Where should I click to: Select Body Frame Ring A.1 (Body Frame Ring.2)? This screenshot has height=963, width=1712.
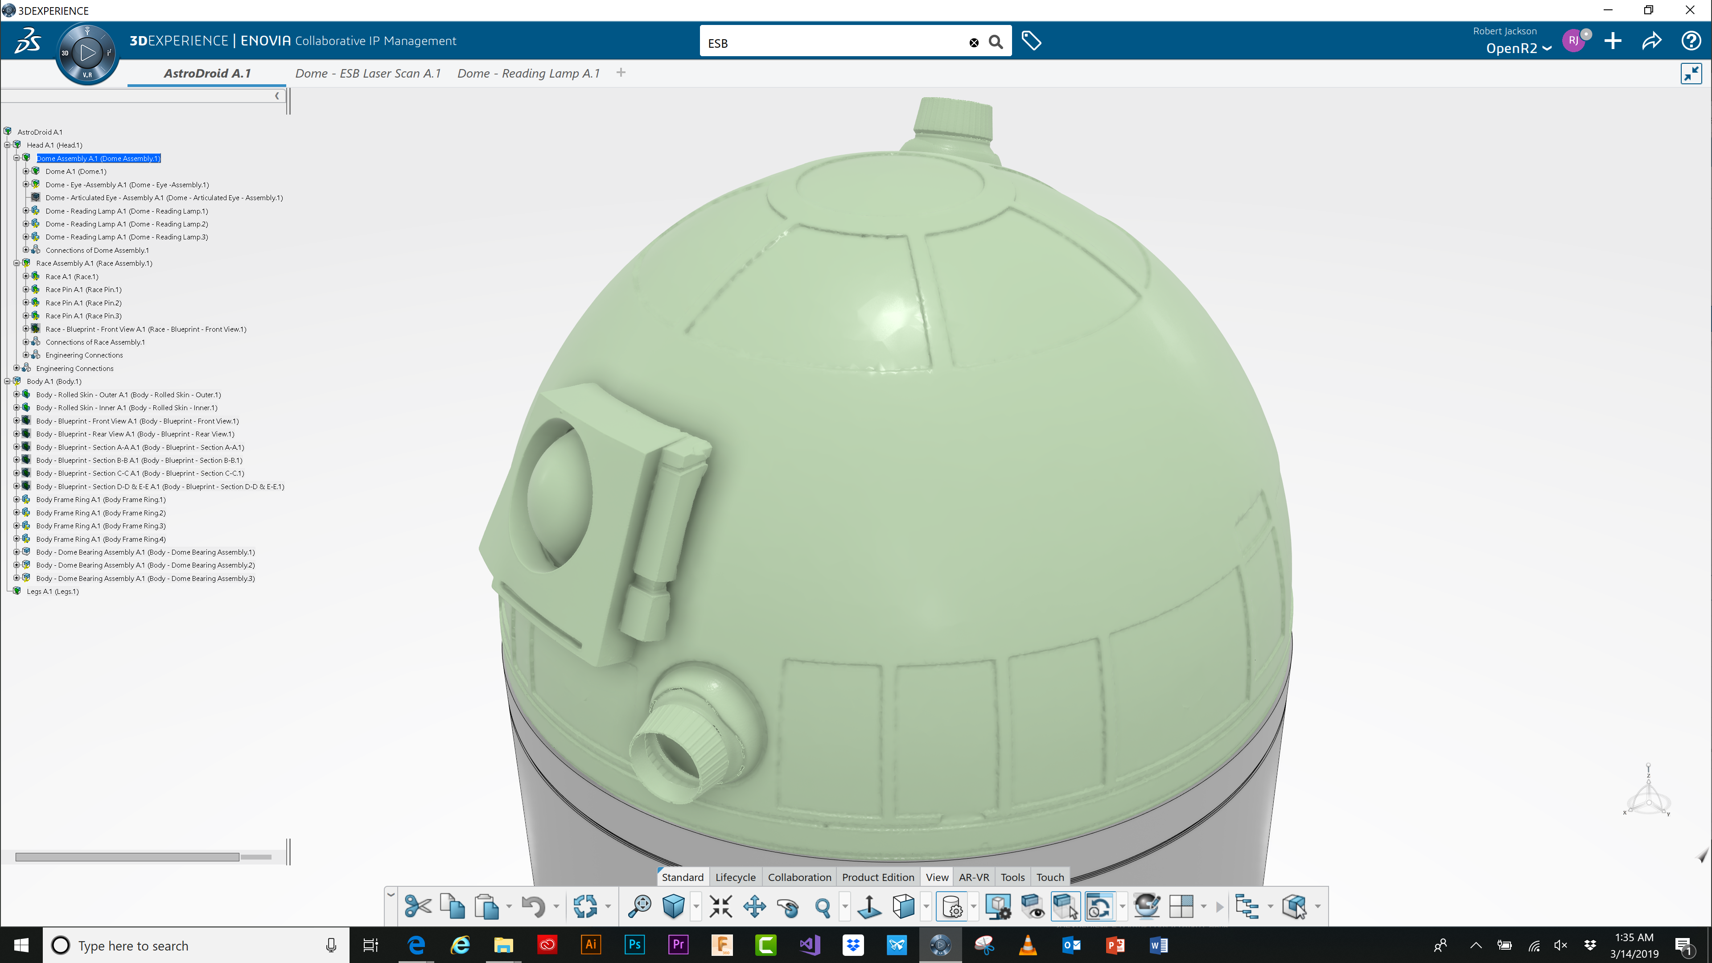(101, 513)
